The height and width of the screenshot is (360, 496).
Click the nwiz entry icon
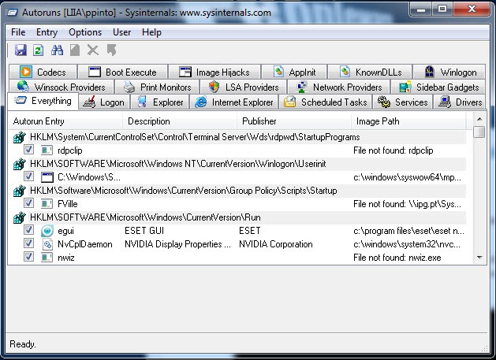point(47,258)
